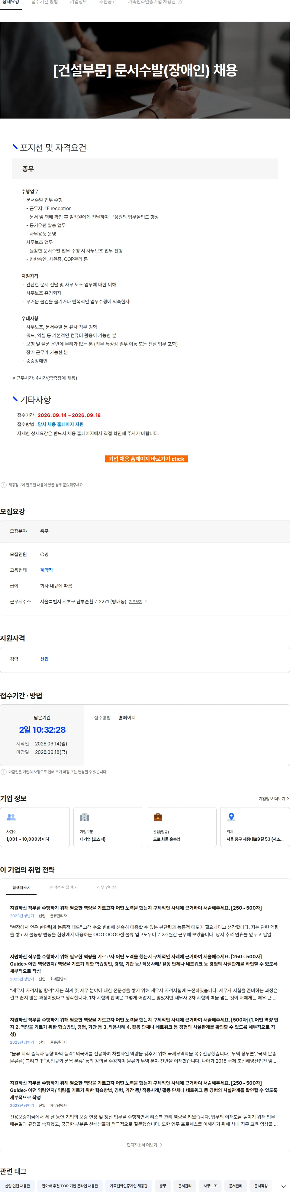Click 당사 채용 홈페이지 지원 text
This screenshot has width=290, height=1203.
[x=61, y=424]
